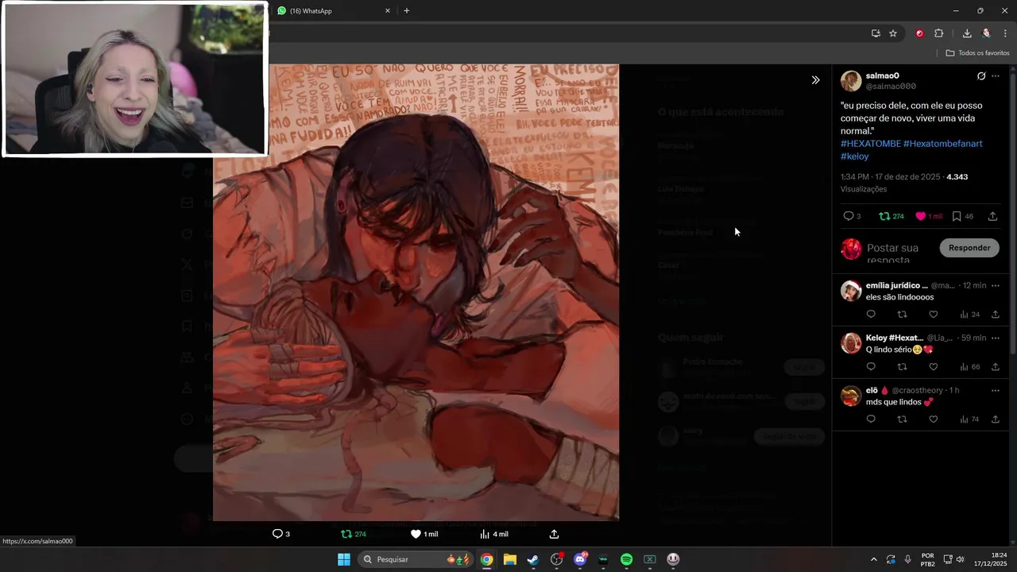Click the Pesquisar taskbar search box

coord(416,559)
